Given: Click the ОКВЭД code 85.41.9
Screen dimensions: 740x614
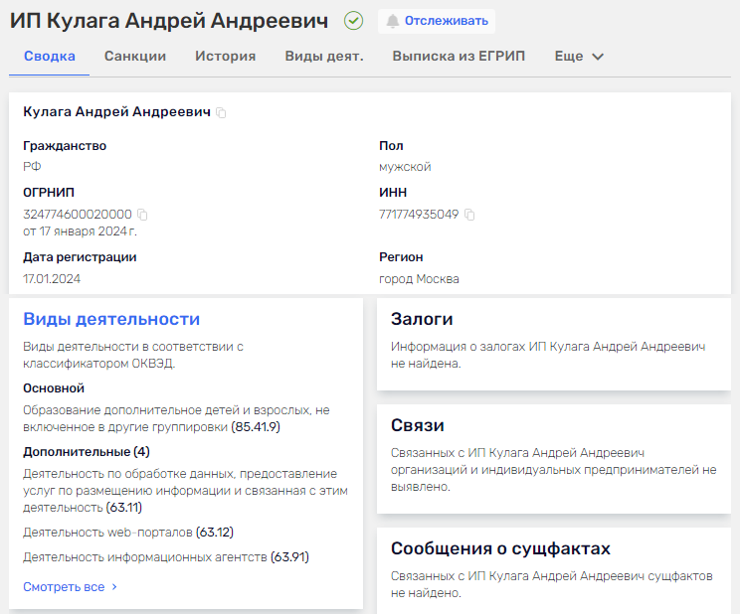Looking at the screenshot, I should pyautogui.click(x=256, y=427).
